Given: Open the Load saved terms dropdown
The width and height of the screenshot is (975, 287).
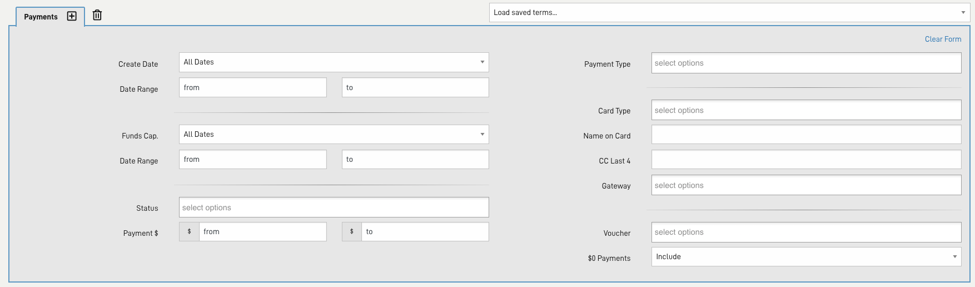Looking at the screenshot, I should point(729,13).
